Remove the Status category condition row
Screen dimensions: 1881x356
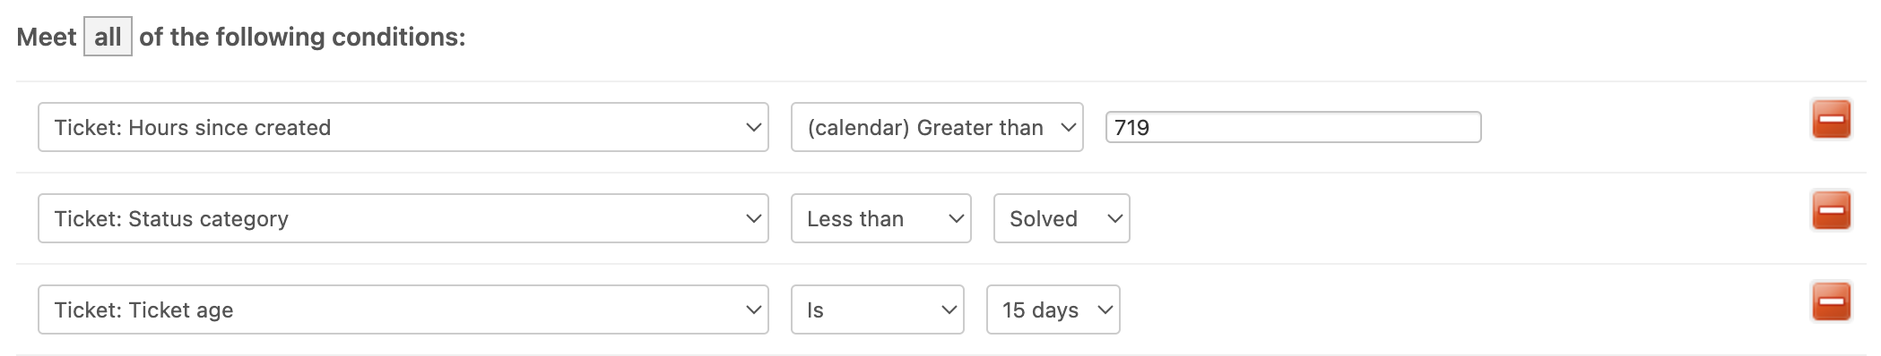point(1831,210)
